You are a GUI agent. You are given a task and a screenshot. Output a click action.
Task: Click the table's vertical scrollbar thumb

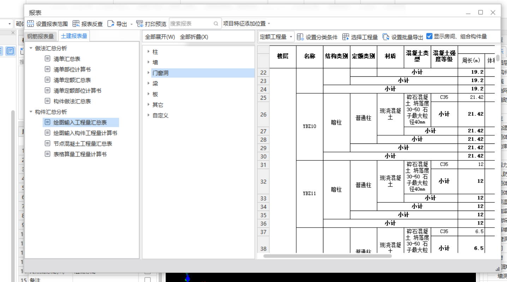point(497,58)
